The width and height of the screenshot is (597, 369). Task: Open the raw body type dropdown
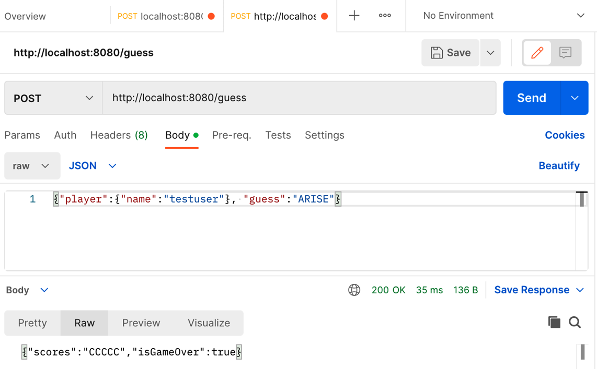[x=32, y=165]
